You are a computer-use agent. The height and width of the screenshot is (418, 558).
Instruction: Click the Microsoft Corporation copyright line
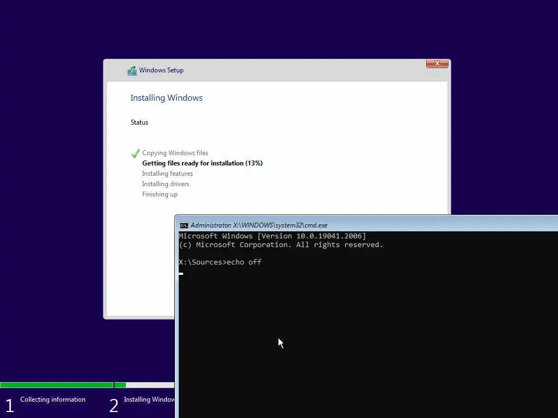click(281, 245)
